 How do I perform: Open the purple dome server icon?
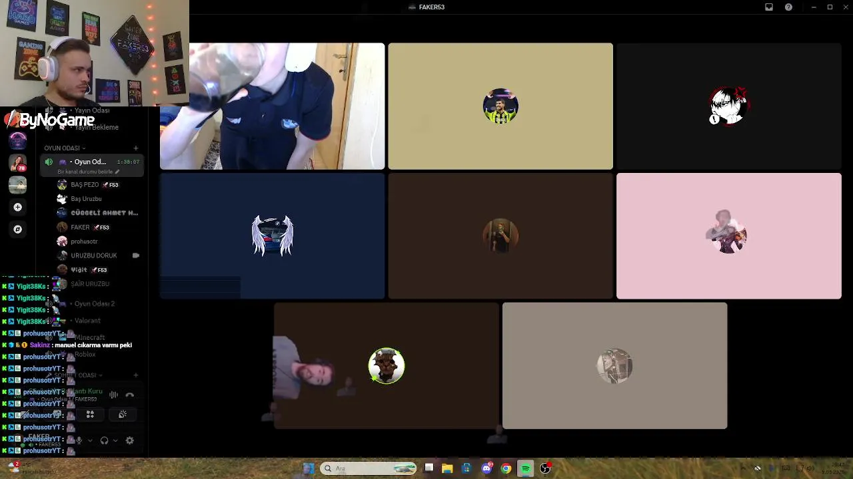(18, 140)
